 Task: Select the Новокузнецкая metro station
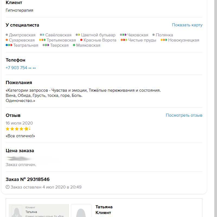pyautogui.click(x=183, y=40)
